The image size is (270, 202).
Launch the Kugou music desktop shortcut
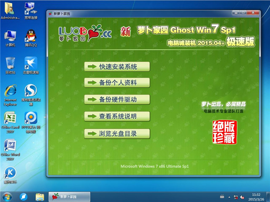10,175
